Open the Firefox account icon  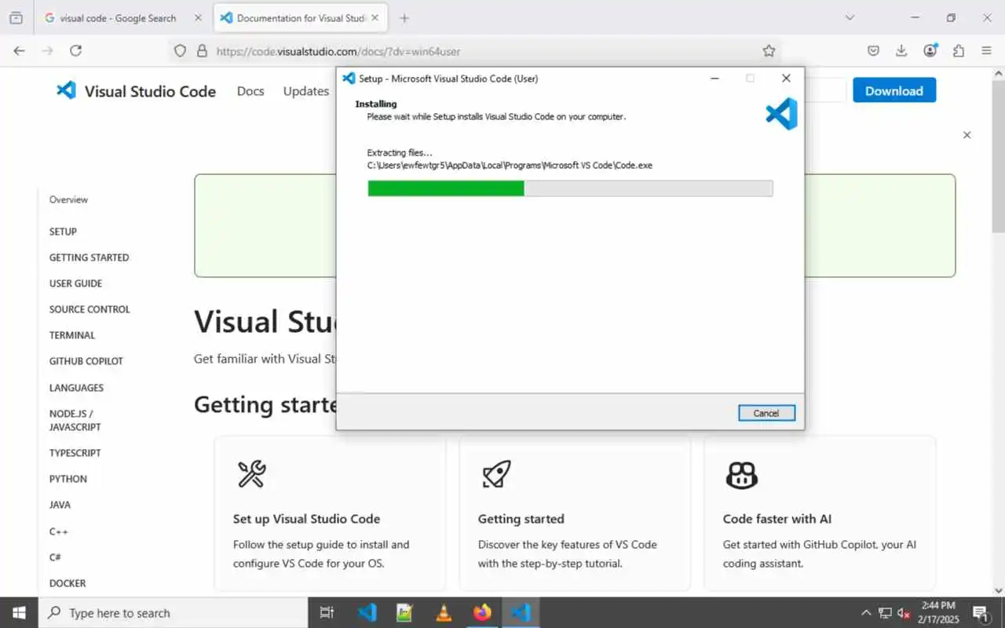[930, 51]
